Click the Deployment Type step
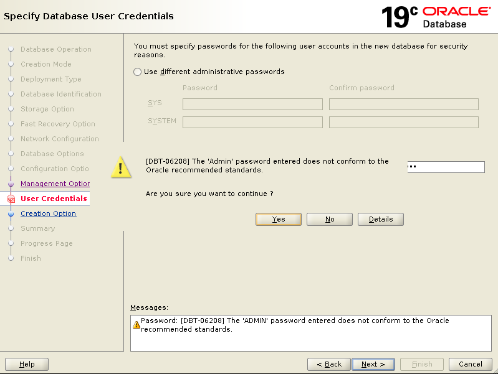This screenshot has height=374, width=498. coord(51,79)
